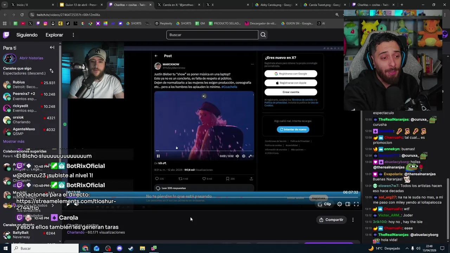Click username elowen7w7 in the chat
Image resolution: width=450 pixels, height=253 pixels.
[388, 186]
